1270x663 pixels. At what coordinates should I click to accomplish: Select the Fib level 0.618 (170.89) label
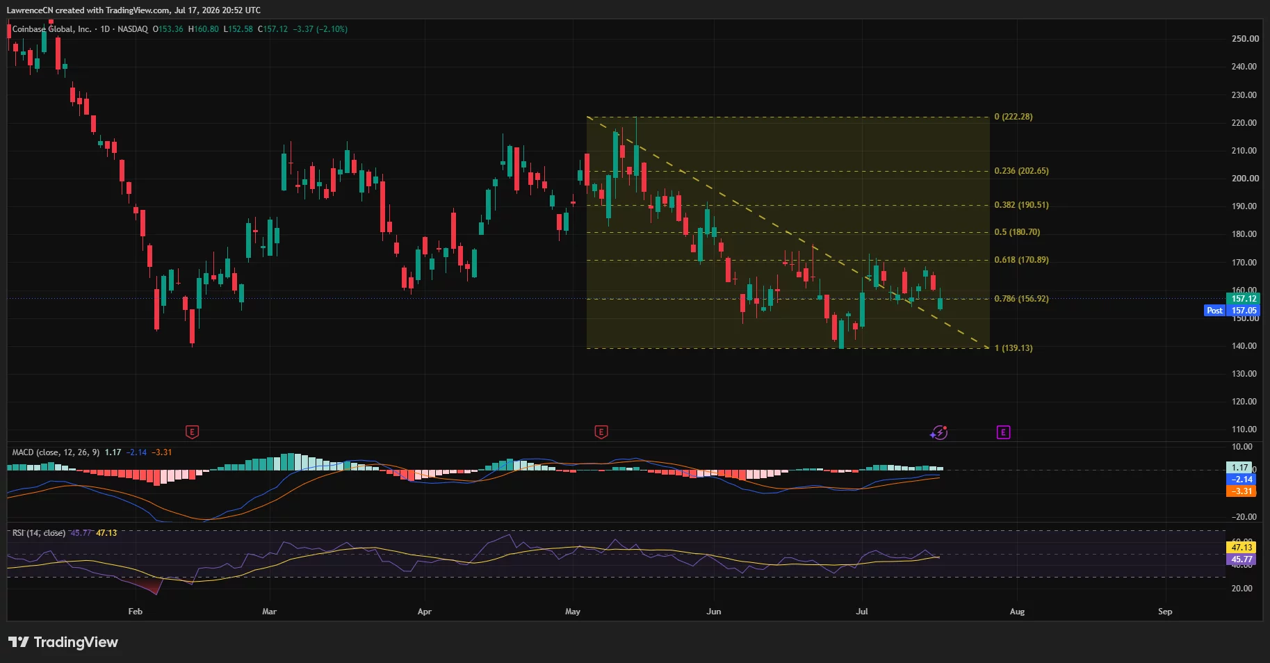point(1021,260)
